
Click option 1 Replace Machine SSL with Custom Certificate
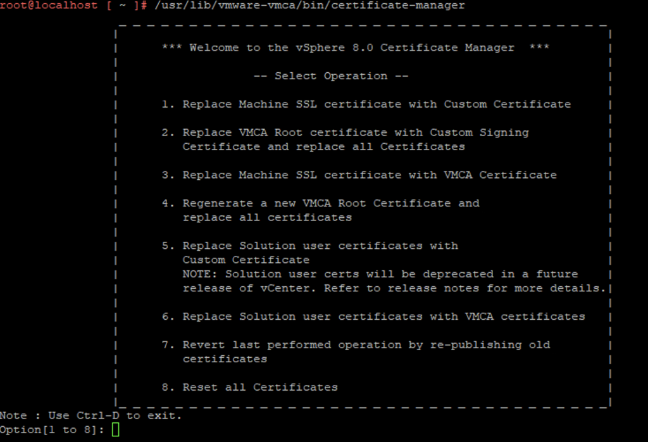(x=366, y=104)
